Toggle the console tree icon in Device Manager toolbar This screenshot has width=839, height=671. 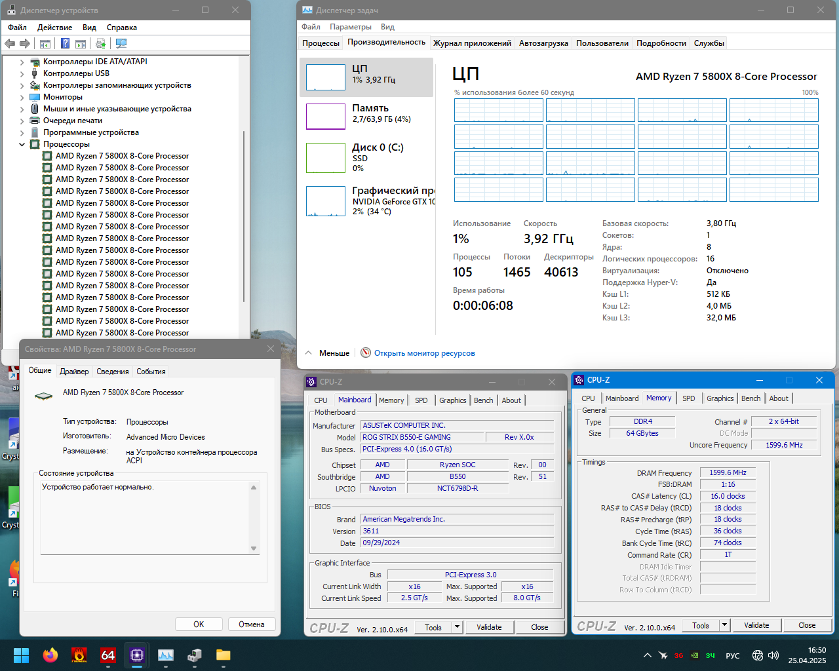coord(45,43)
